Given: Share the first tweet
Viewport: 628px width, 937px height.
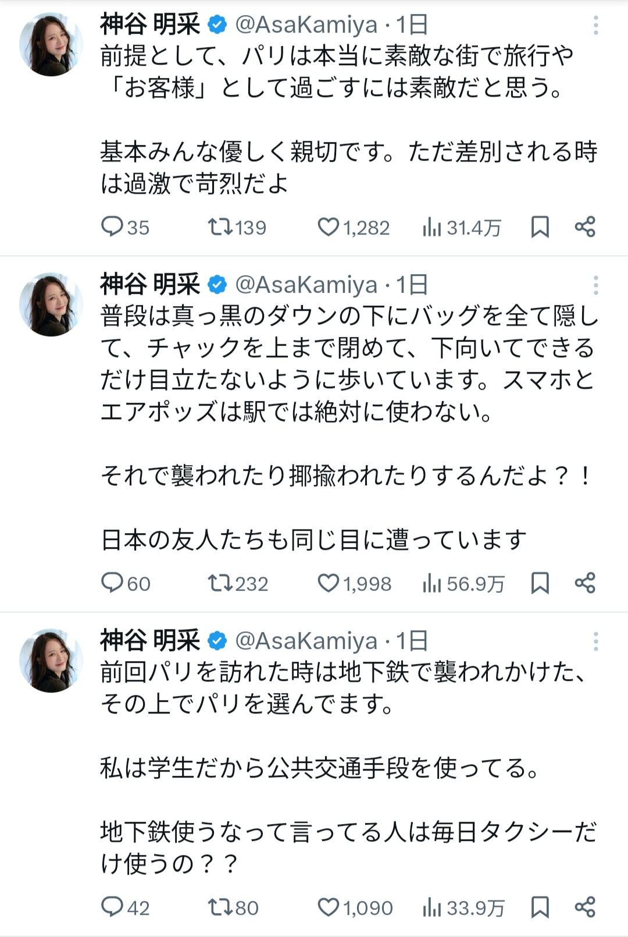Looking at the screenshot, I should click(x=585, y=226).
